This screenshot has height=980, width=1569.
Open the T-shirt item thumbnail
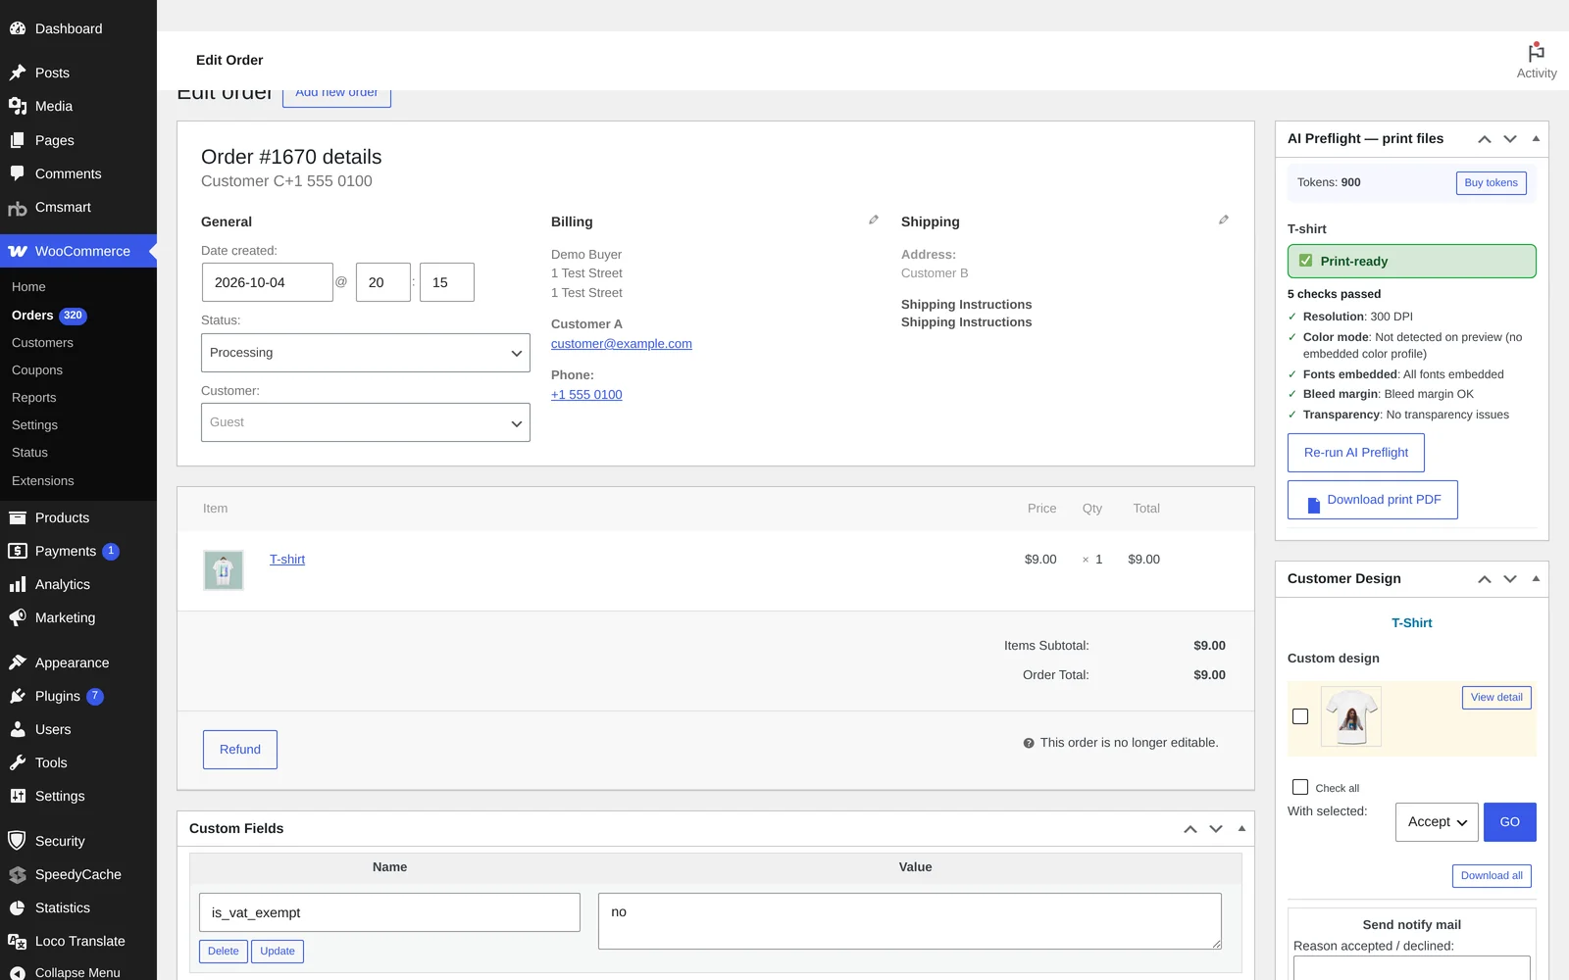click(224, 570)
